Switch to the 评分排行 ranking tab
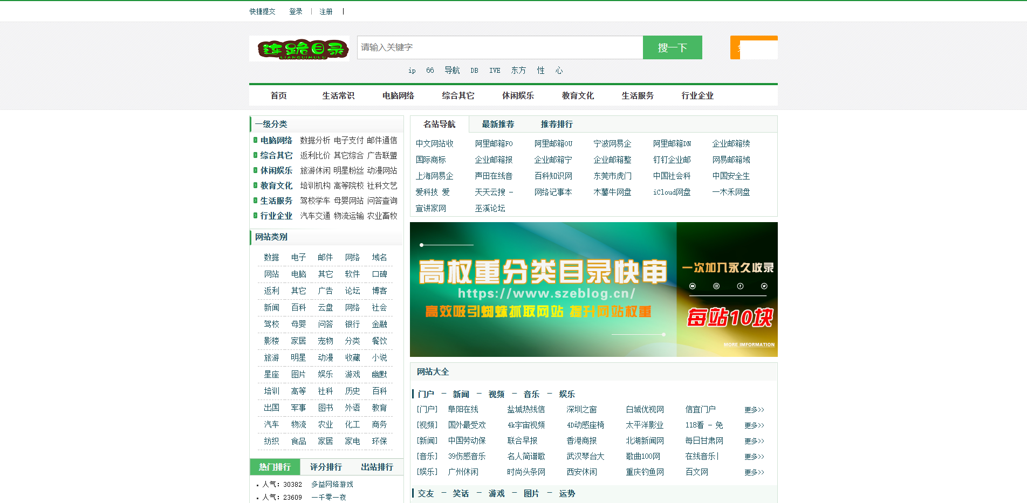The width and height of the screenshot is (1027, 503). (325, 467)
